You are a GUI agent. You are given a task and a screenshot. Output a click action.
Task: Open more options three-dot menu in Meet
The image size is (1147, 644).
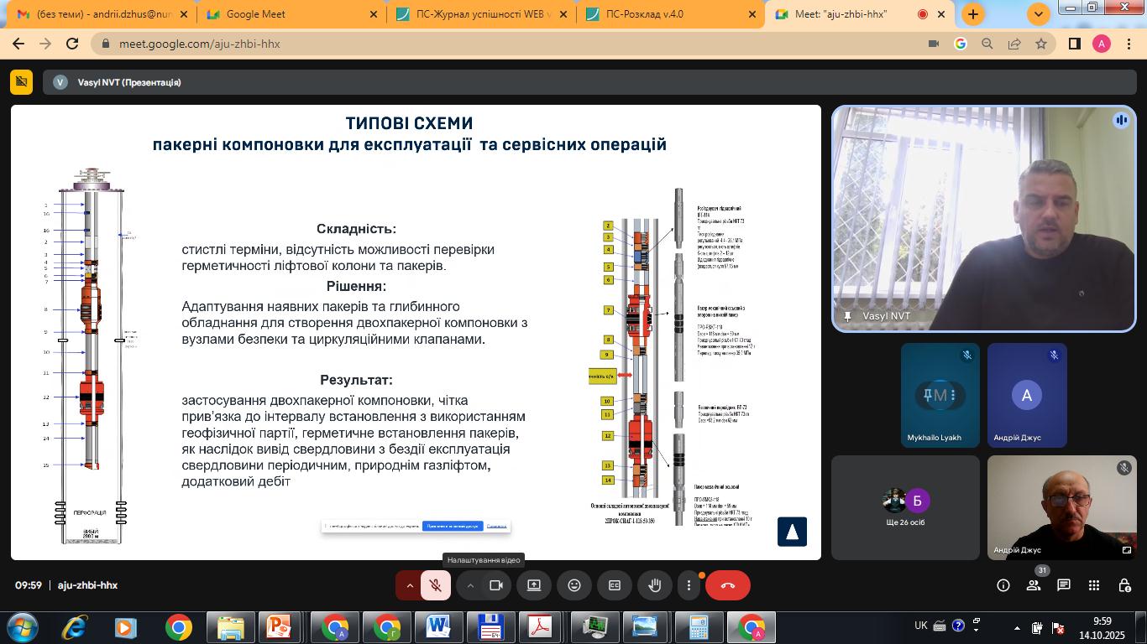pos(689,585)
